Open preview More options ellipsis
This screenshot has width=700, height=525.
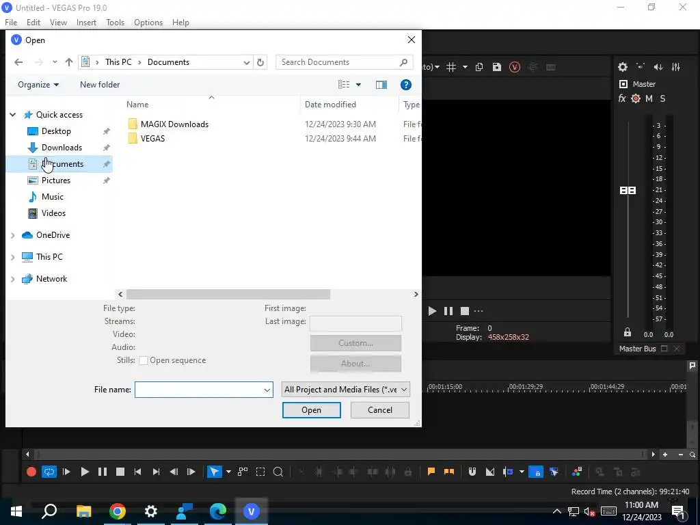point(479,311)
